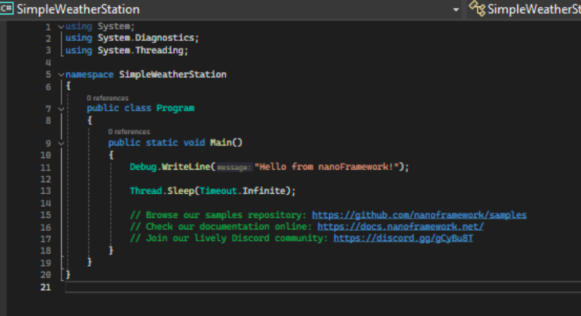Place cursor in empty line 21

322,287
